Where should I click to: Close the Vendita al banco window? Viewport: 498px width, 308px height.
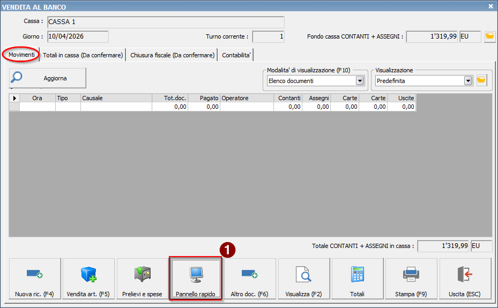tap(490, 6)
